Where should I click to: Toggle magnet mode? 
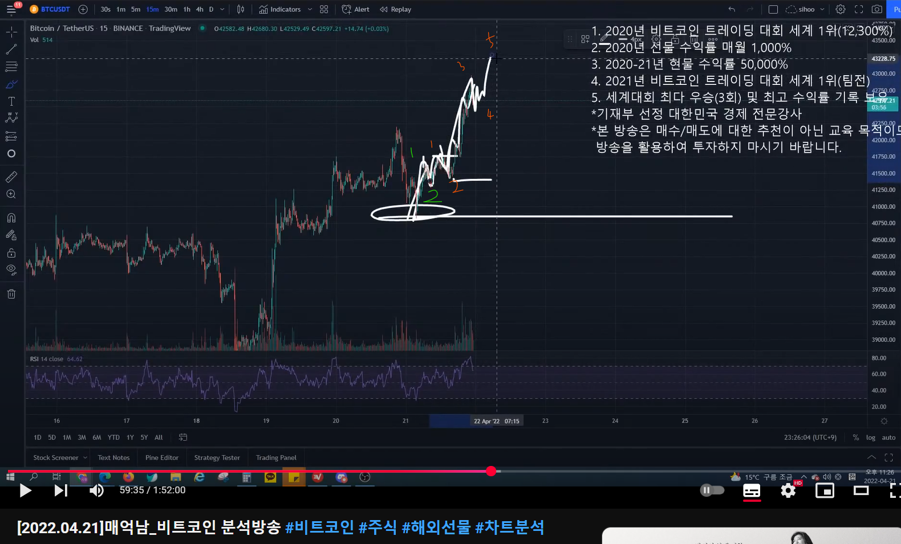pyautogui.click(x=11, y=218)
